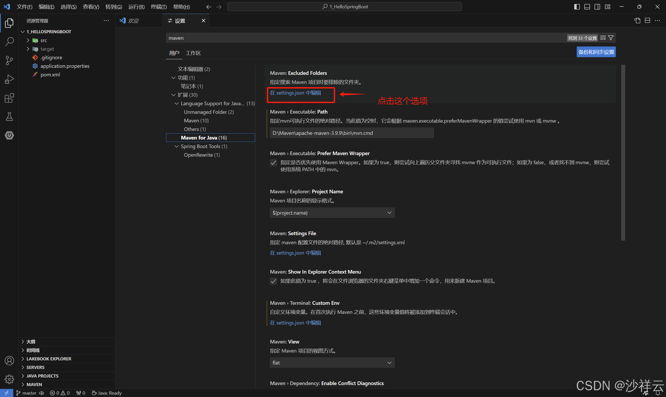Toggle Show In Explorer Context Menu checkbox

pos(273,281)
